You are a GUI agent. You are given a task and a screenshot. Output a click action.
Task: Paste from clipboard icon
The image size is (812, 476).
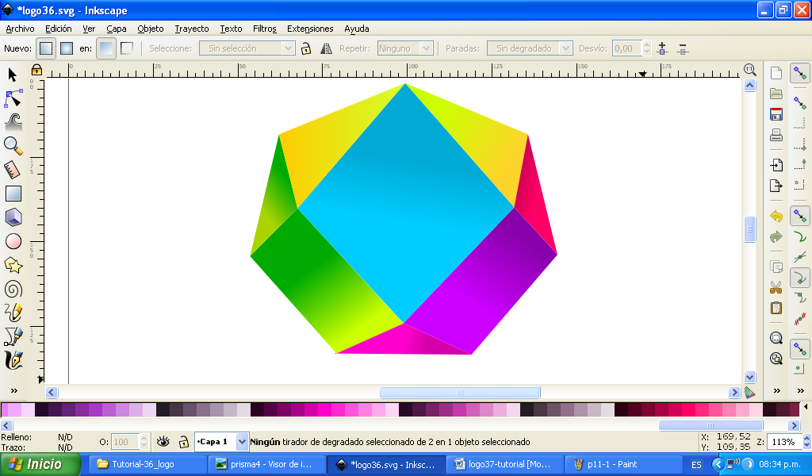click(x=776, y=308)
